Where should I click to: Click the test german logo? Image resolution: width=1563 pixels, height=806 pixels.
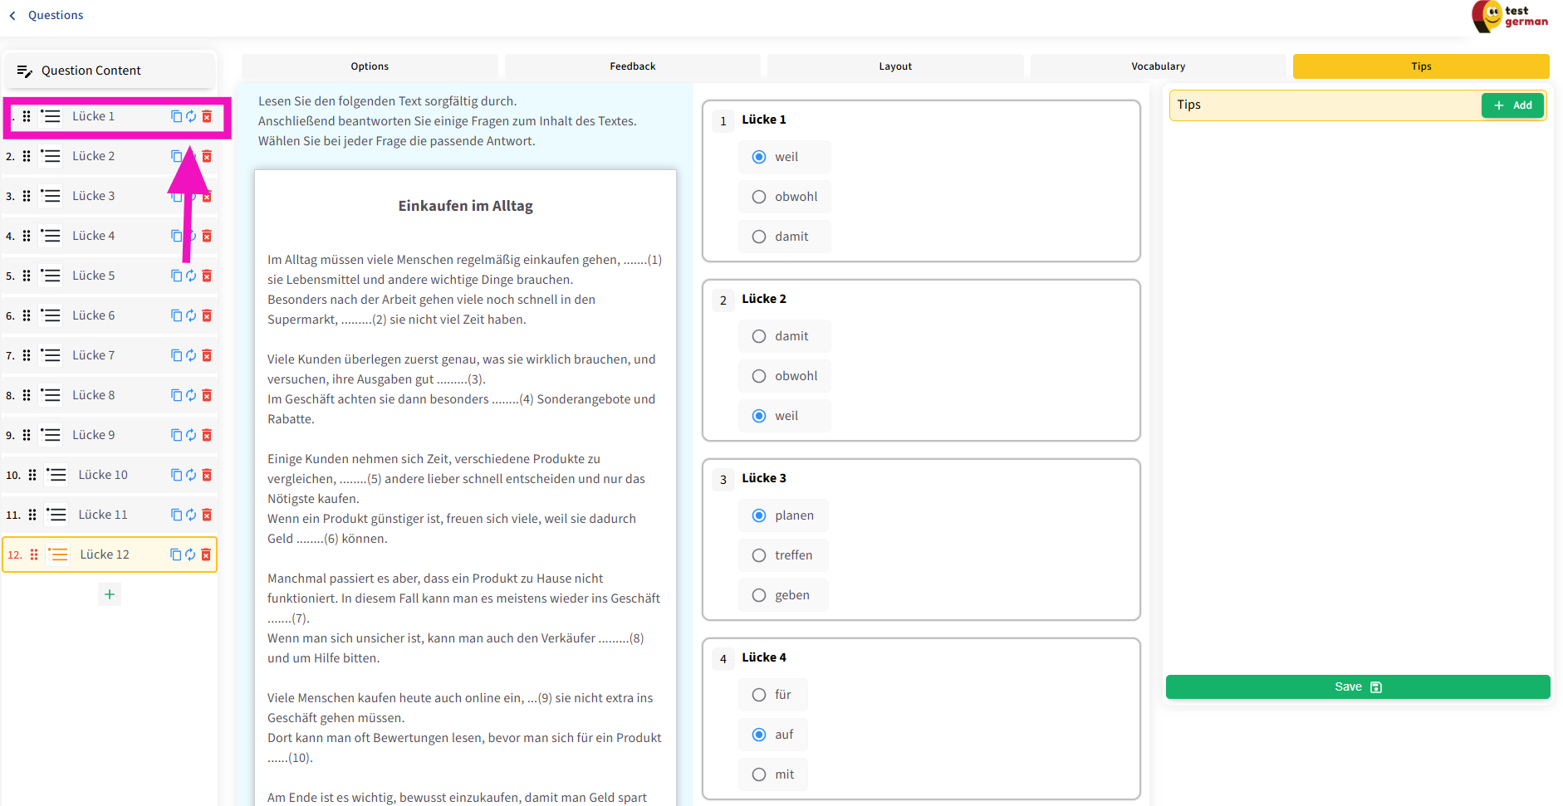pyautogui.click(x=1509, y=16)
